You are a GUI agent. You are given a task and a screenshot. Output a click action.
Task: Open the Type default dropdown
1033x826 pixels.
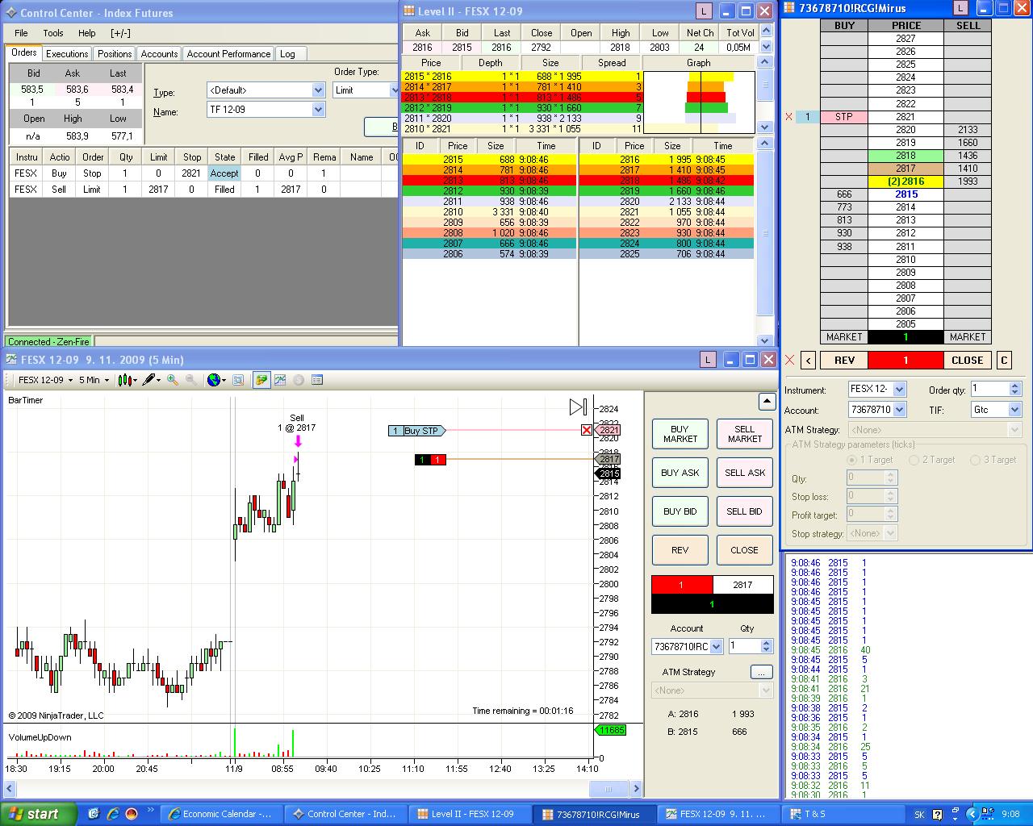click(318, 90)
